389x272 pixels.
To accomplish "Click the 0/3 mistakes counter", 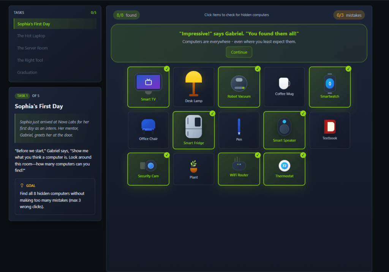I will click(349, 15).
